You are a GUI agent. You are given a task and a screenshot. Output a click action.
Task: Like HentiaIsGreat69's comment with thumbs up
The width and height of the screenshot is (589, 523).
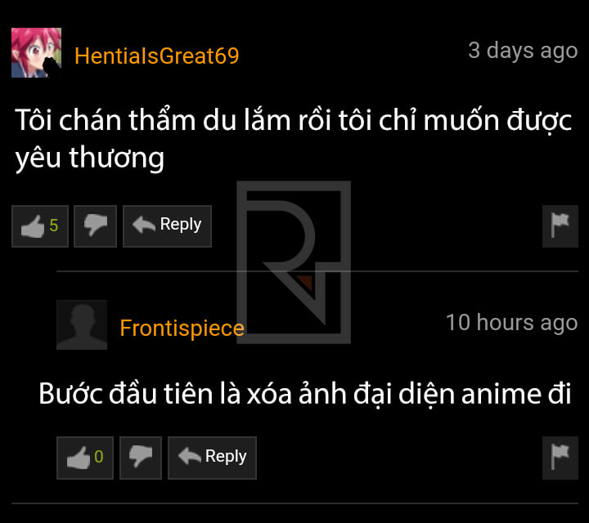point(40,226)
